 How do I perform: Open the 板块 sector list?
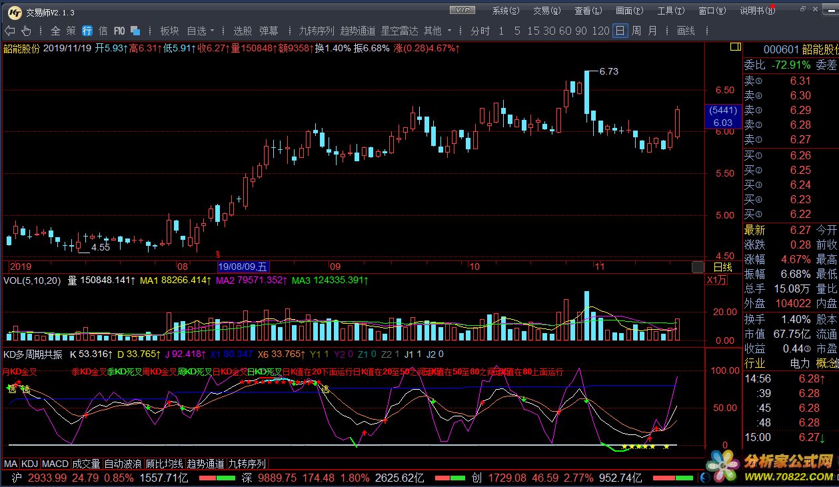(169, 31)
